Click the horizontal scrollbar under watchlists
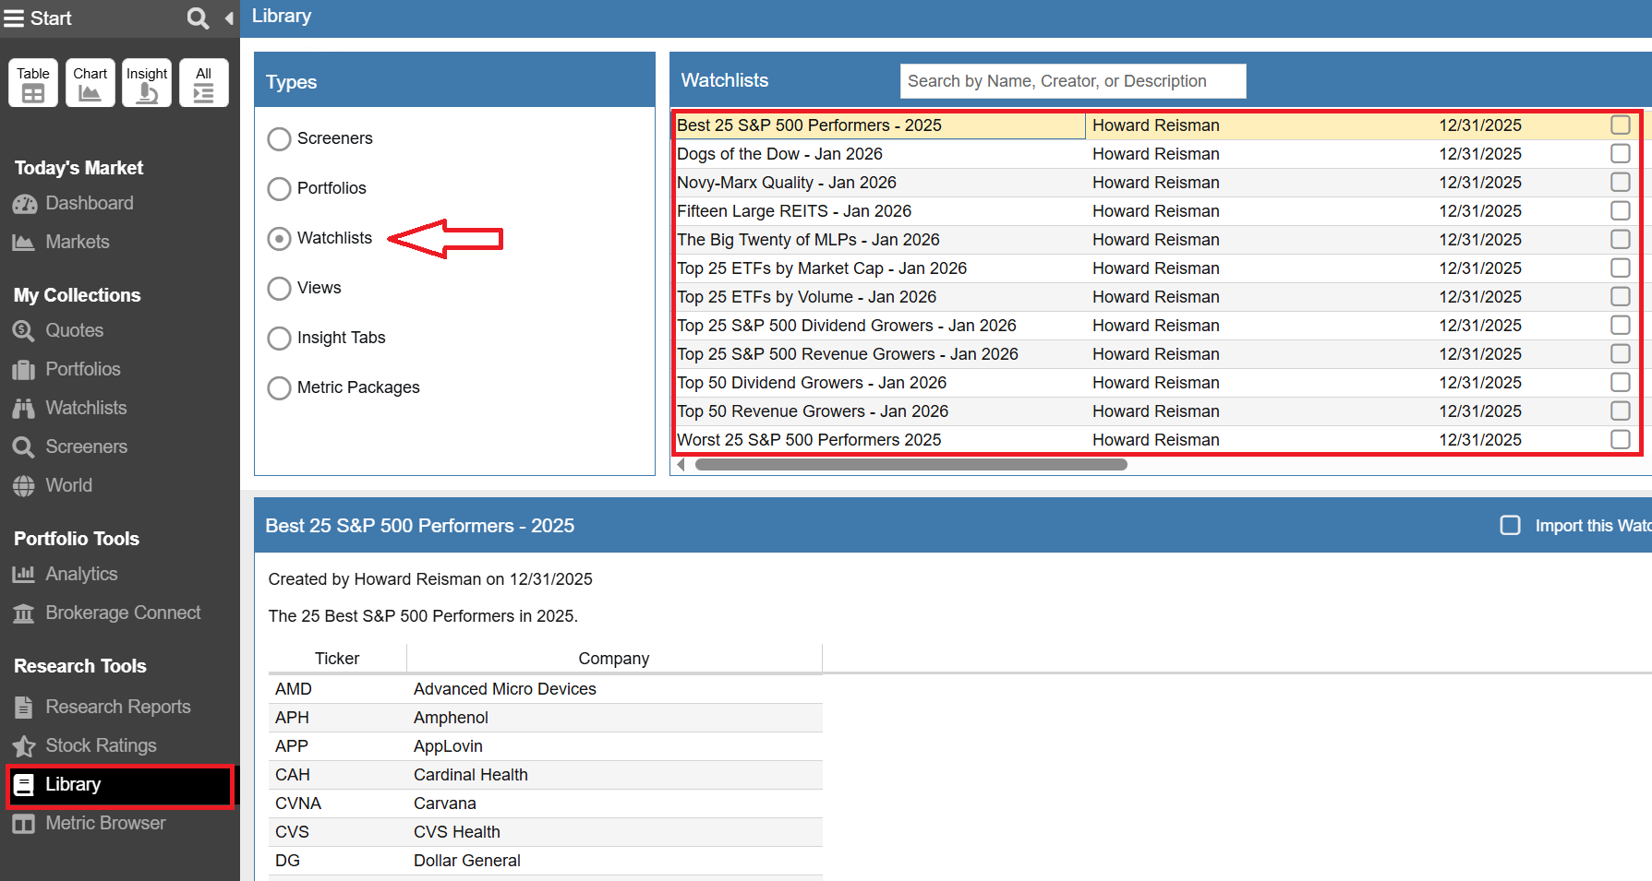This screenshot has width=1652, height=881. [x=910, y=465]
